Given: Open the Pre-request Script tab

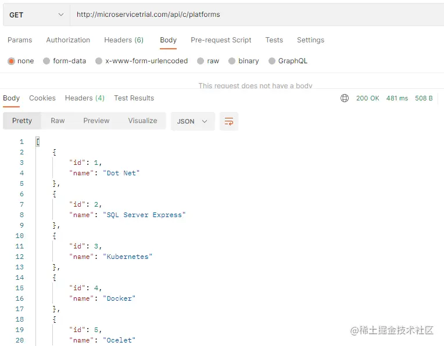Looking at the screenshot, I should pyautogui.click(x=221, y=40).
